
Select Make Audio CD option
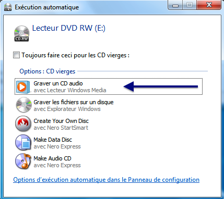click(x=109, y=161)
